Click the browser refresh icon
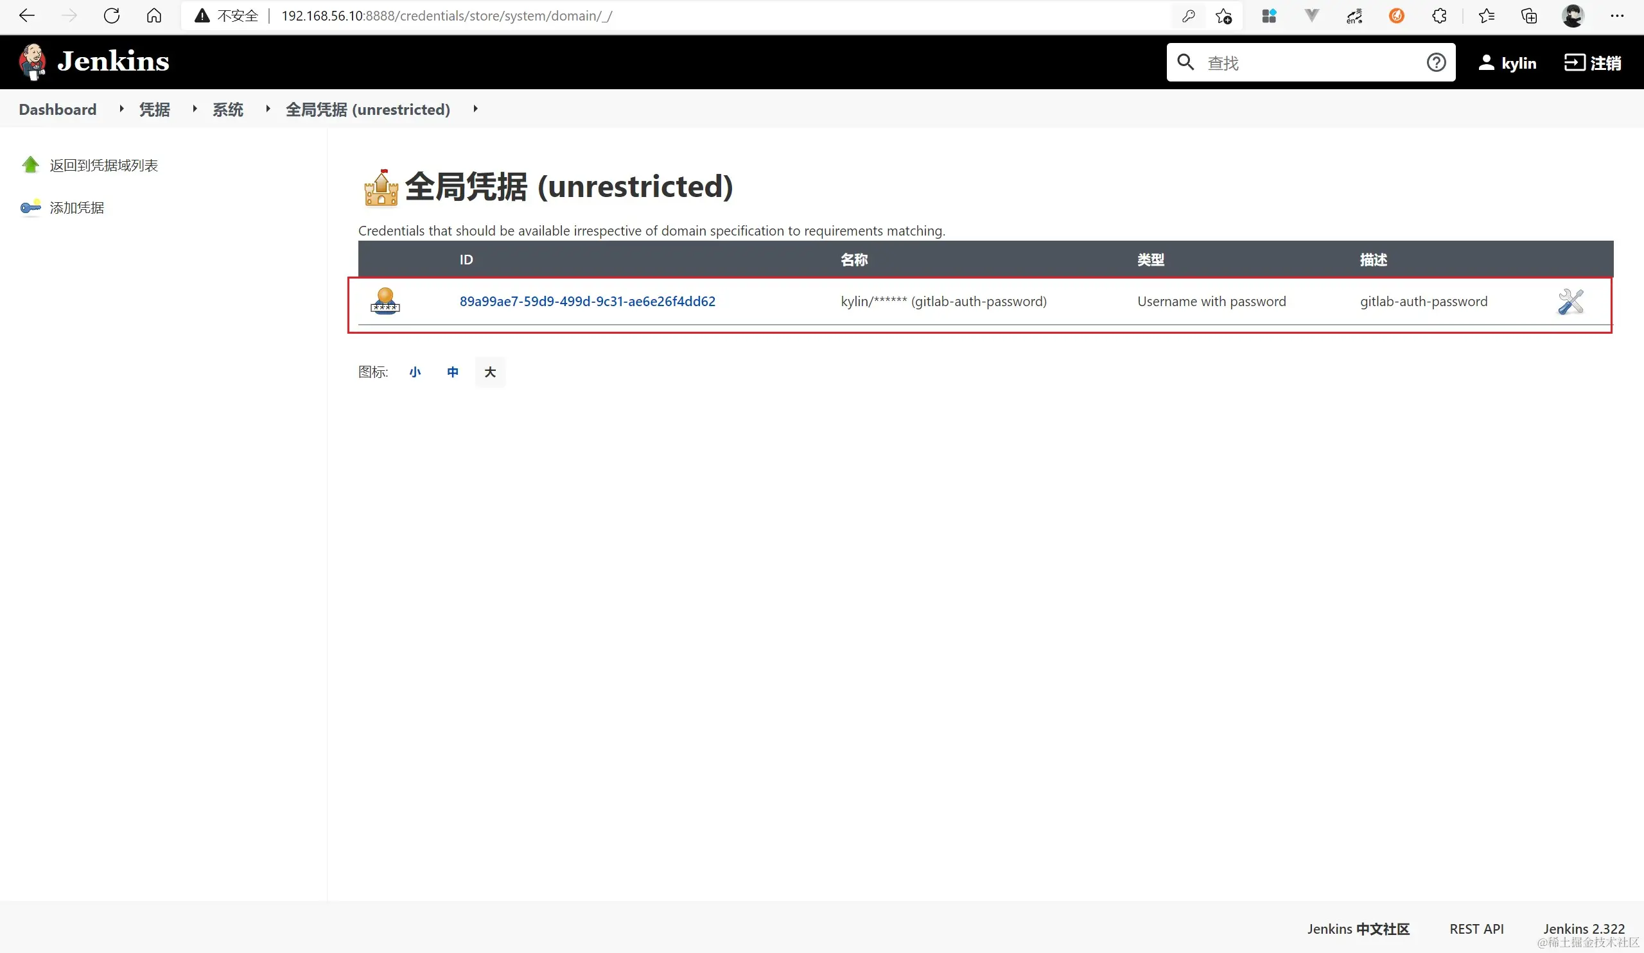 (112, 15)
